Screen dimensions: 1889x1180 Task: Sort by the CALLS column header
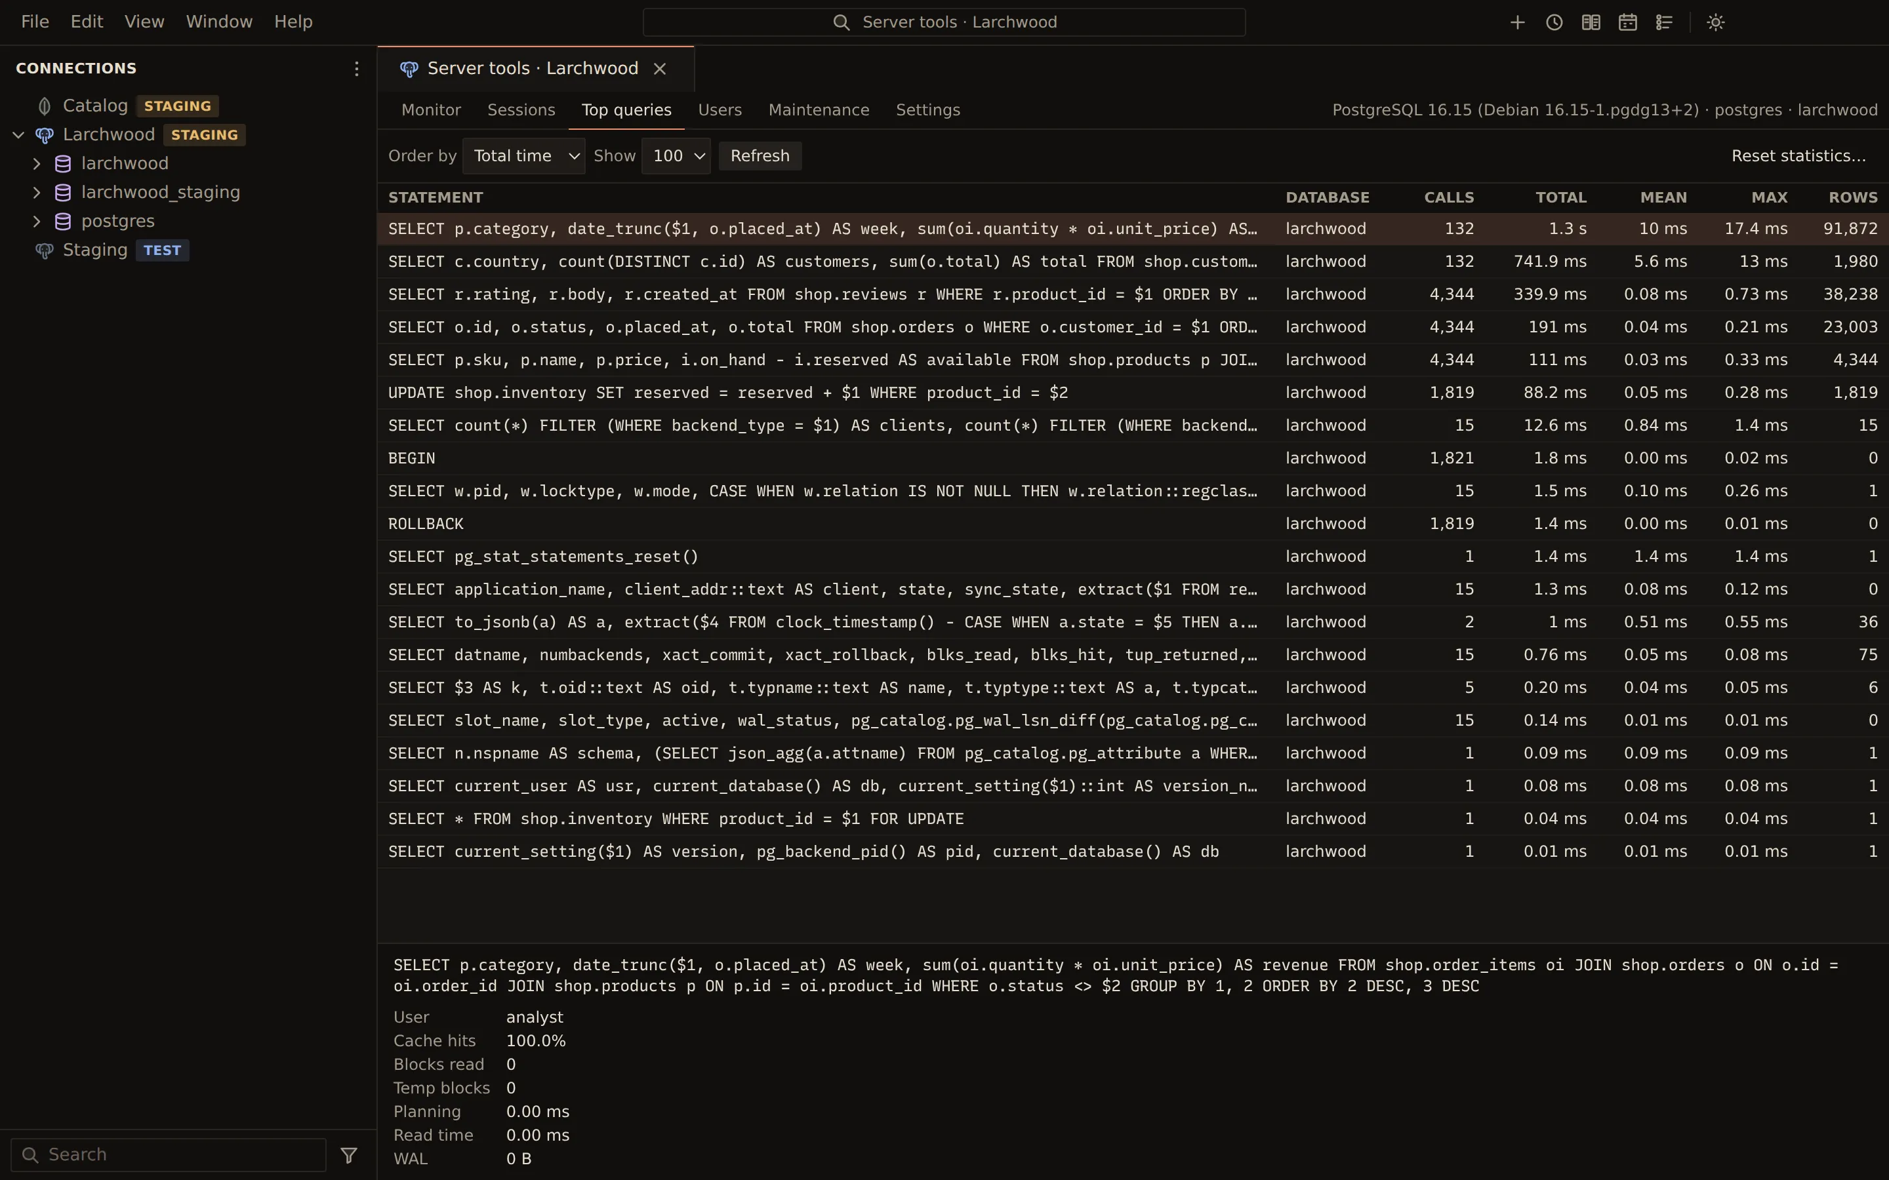pyautogui.click(x=1449, y=197)
